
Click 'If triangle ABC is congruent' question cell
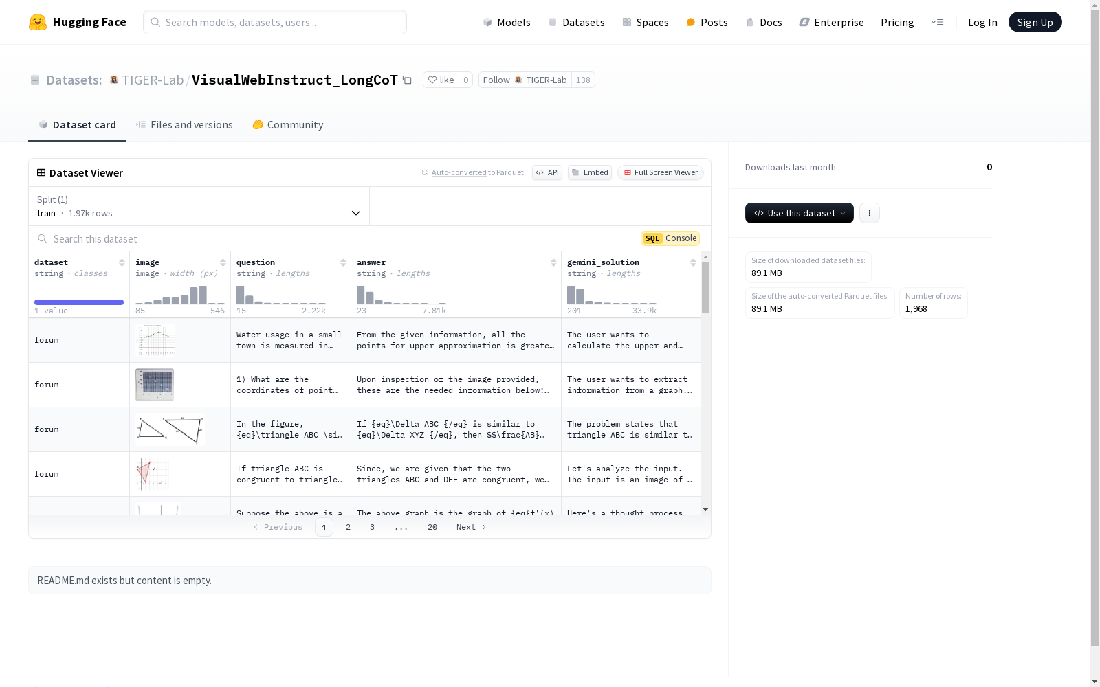click(291, 474)
